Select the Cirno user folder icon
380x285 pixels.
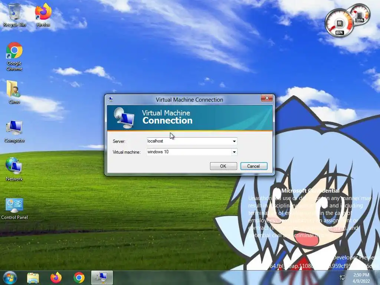click(14, 92)
